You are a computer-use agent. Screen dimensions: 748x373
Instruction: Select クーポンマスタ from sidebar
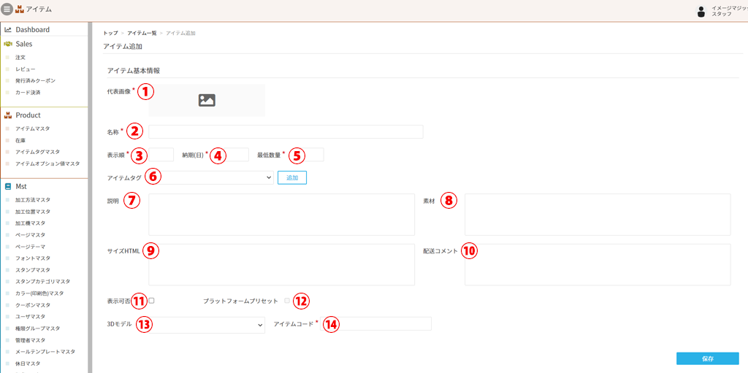(x=33, y=305)
